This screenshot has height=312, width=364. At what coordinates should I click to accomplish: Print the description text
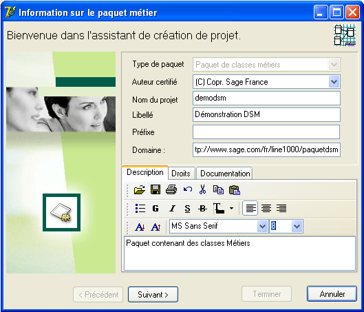171,189
